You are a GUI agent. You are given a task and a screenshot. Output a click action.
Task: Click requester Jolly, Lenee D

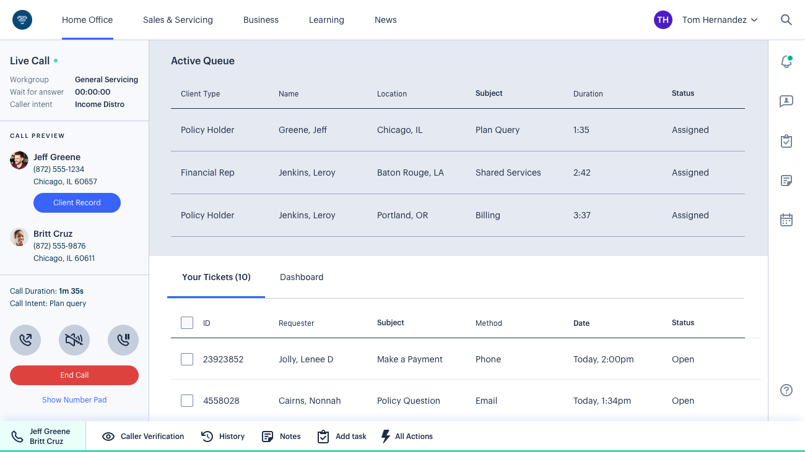(306, 359)
